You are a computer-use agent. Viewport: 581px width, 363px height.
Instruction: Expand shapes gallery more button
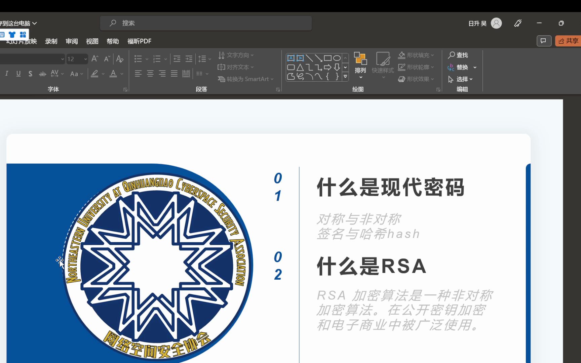coord(345,77)
